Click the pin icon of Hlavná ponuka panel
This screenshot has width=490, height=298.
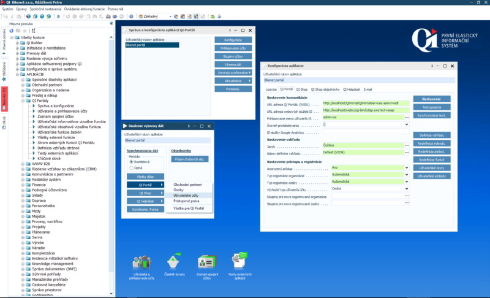[111, 23]
